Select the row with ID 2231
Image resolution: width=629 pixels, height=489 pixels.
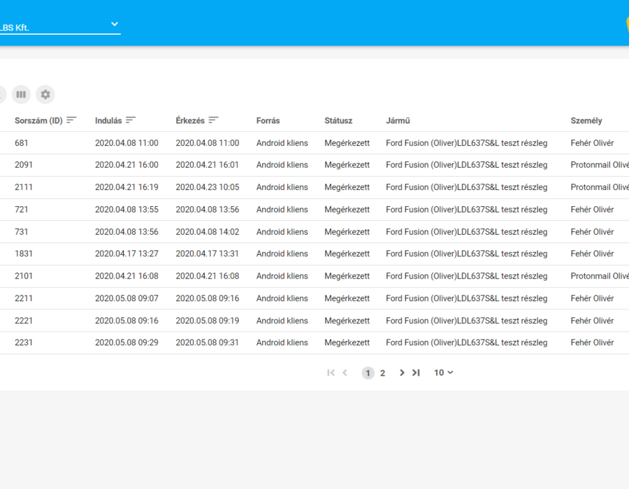pyautogui.click(x=314, y=343)
